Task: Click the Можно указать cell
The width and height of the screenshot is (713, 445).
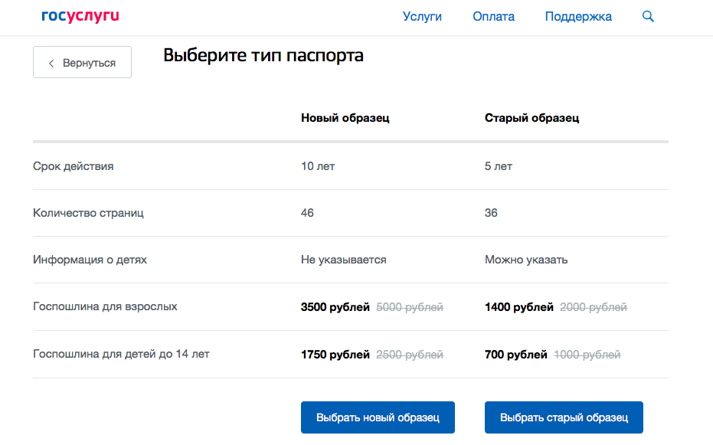Action: point(525,260)
